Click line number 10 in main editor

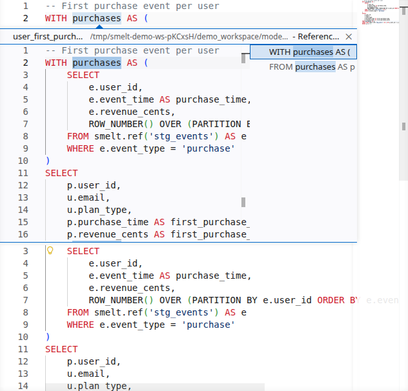(23, 337)
